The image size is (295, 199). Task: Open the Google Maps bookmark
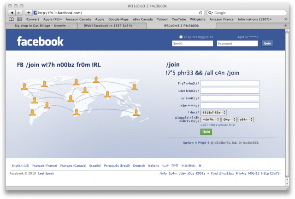[x=118, y=19]
